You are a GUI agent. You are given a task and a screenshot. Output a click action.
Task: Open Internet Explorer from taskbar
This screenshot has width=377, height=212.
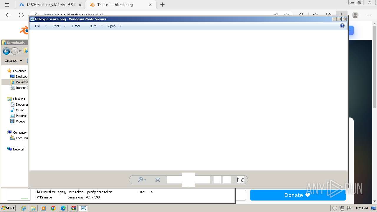[x=23, y=208]
